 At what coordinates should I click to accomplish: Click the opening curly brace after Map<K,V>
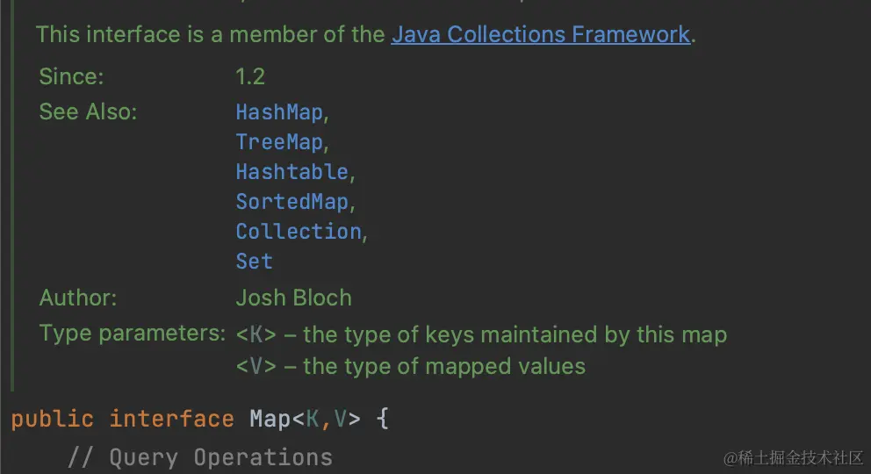point(382,419)
